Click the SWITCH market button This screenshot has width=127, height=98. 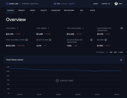pyautogui.click(x=72, y=4)
